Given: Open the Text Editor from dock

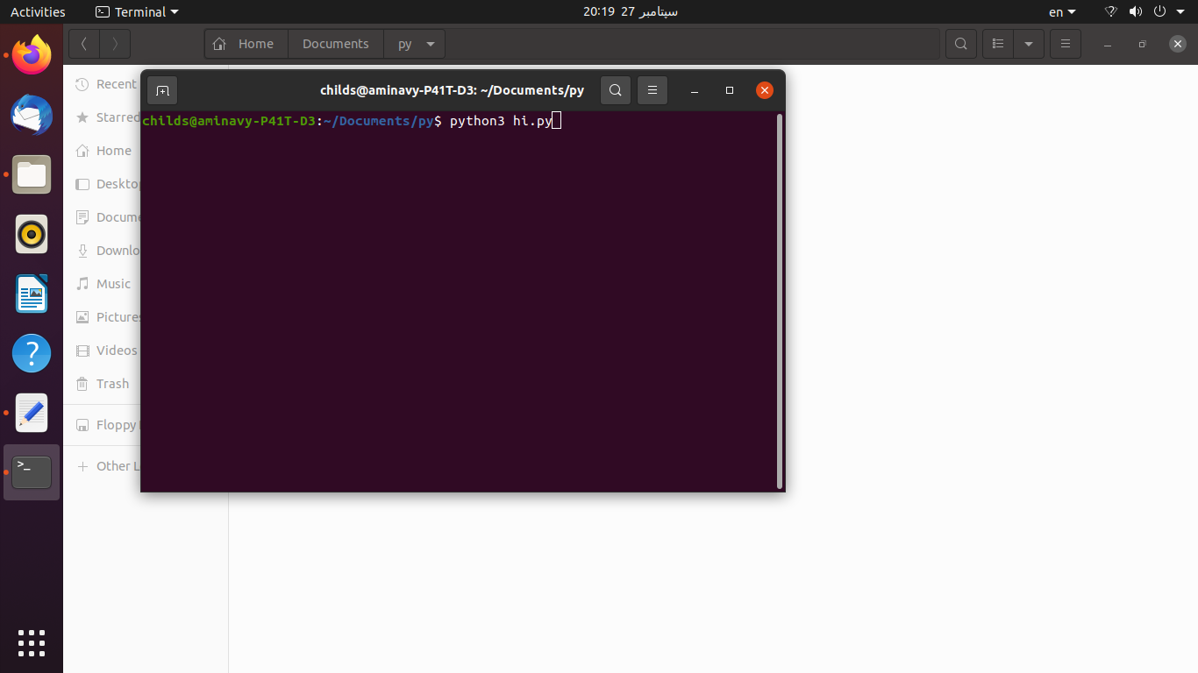Looking at the screenshot, I should pos(32,413).
